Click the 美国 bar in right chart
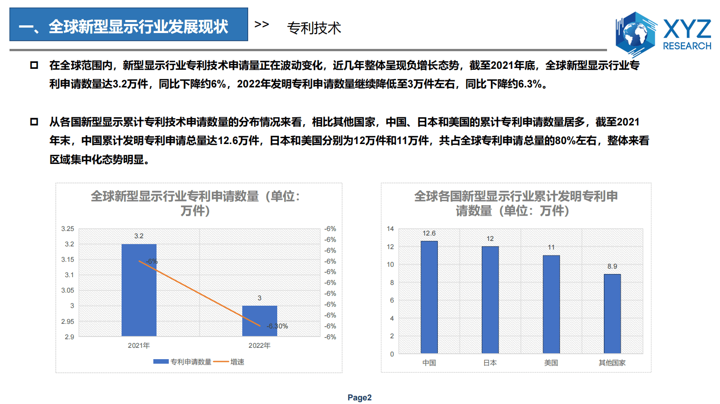The width and height of the screenshot is (720, 404). (x=551, y=304)
